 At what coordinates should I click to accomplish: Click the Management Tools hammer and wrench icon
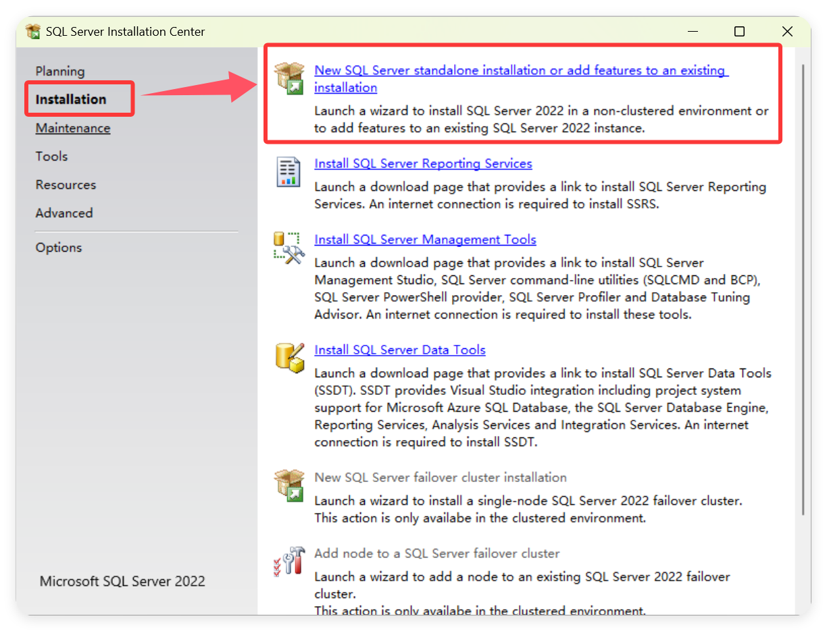coord(289,248)
